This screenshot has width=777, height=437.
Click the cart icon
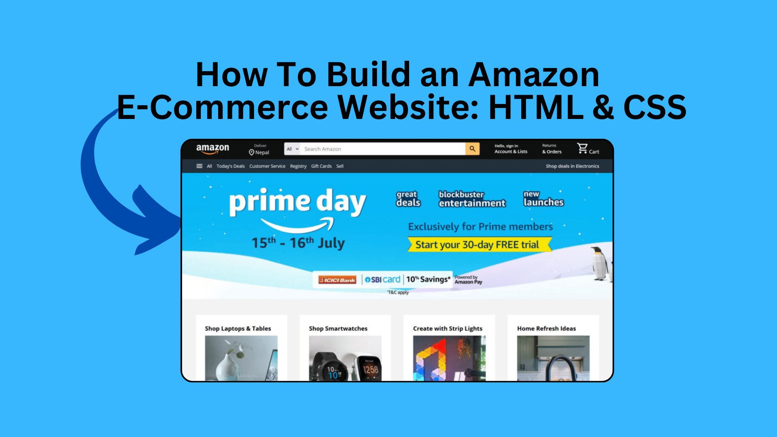click(x=583, y=148)
